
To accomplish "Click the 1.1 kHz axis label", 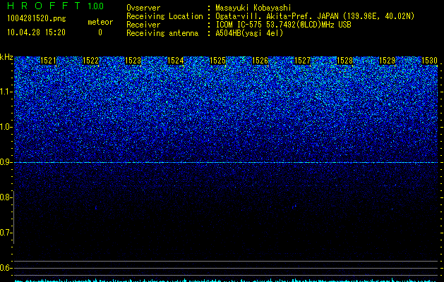I will (5, 92).
